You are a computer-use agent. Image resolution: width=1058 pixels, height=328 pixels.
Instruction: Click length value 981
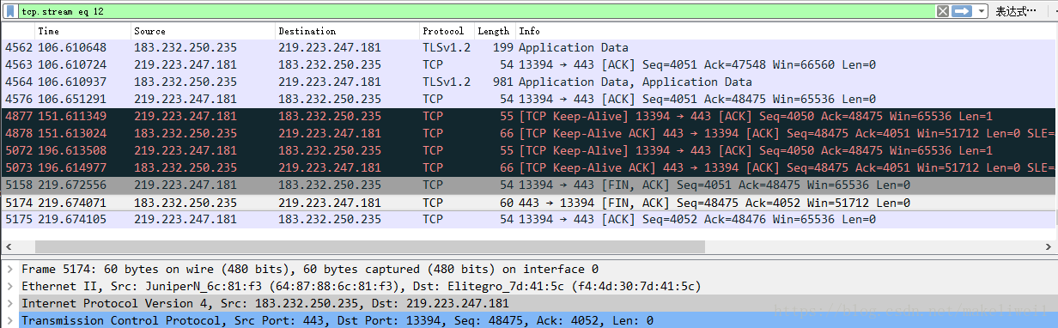pos(503,82)
